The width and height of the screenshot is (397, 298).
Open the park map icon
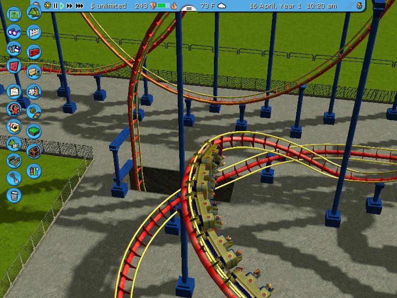(x=14, y=13)
